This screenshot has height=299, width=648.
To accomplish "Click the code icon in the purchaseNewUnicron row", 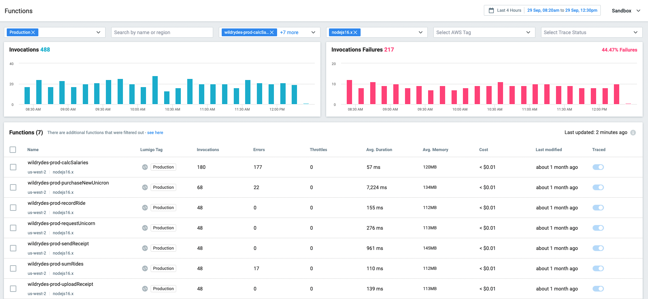I will pyautogui.click(x=145, y=187).
